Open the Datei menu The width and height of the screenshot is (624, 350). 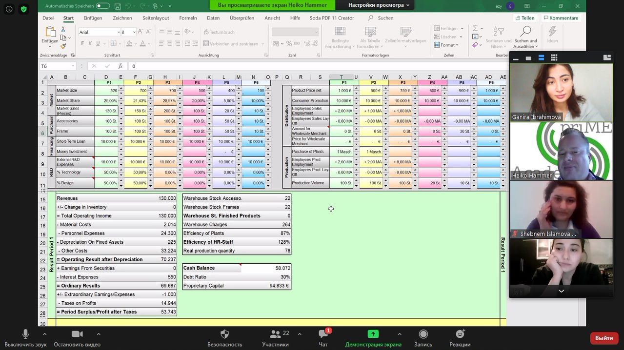(x=48, y=18)
